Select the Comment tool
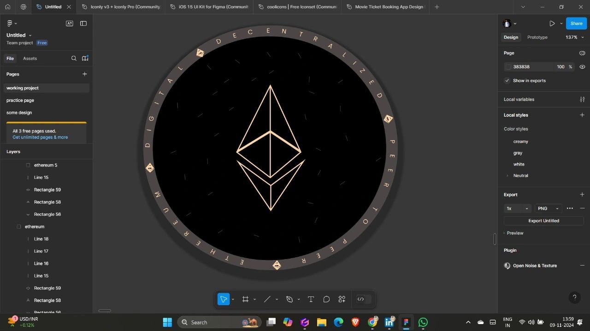This screenshot has height=331, width=590. click(x=326, y=299)
